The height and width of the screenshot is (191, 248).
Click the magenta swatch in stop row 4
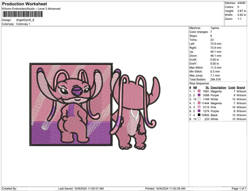click(x=199, y=103)
